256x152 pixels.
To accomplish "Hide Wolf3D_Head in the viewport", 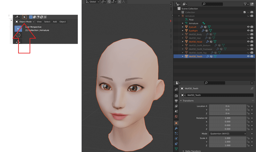I will pos(248,42).
